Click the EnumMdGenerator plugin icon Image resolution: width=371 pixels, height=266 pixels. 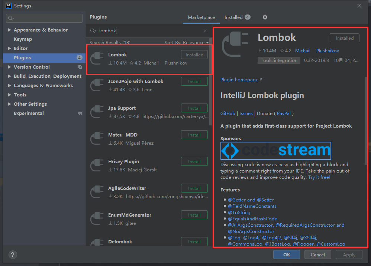(97, 219)
